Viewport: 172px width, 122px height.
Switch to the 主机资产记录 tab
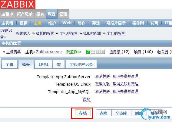[81, 64]
